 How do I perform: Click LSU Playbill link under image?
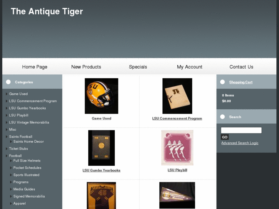tap(177, 170)
